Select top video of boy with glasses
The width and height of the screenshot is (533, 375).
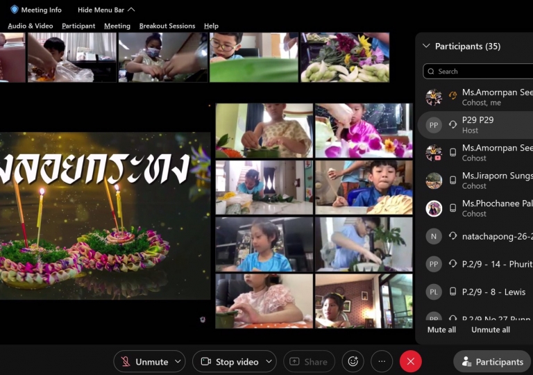point(253,58)
